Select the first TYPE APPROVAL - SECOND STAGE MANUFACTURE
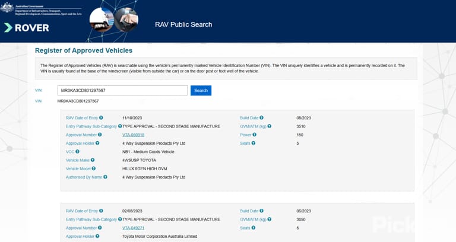Screen dimensions: 456x242 tap(171, 126)
